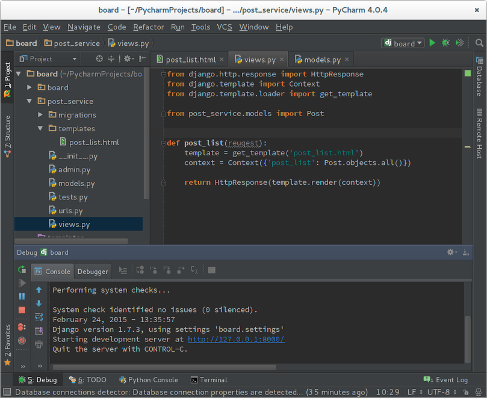Switch to models.py editor tab
Viewport: 487px width, 398px height.
(x=322, y=60)
